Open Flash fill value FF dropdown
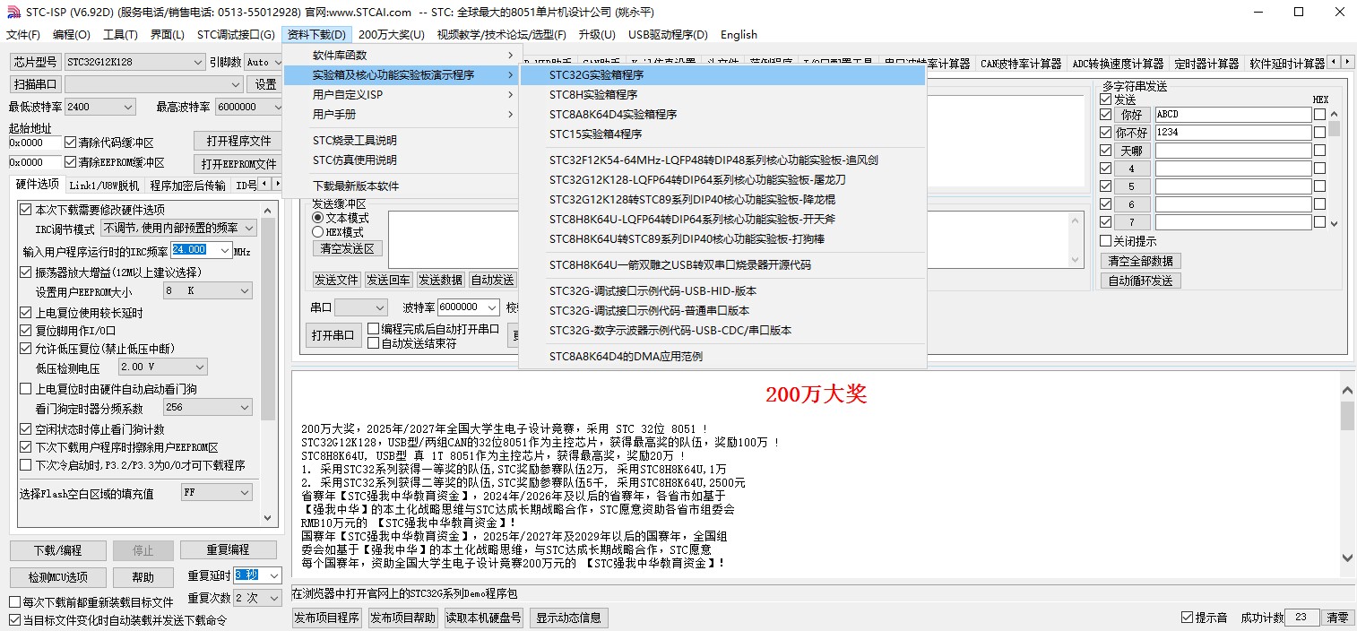Image resolution: width=1357 pixels, height=631 pixels. tap(216, 492)
